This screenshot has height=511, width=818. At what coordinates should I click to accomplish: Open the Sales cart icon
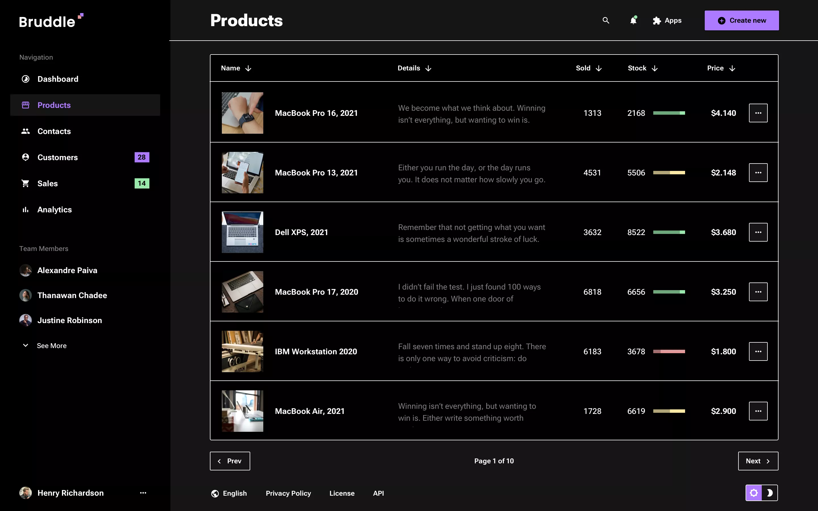(25, 183)
